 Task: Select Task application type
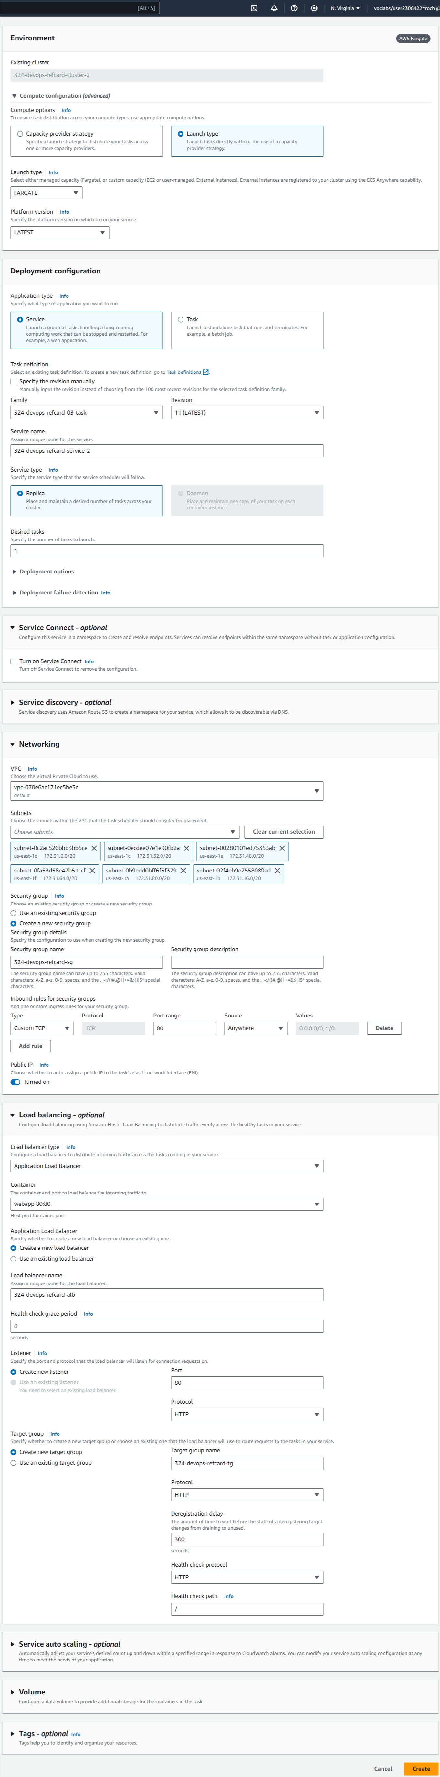[180, 319]
